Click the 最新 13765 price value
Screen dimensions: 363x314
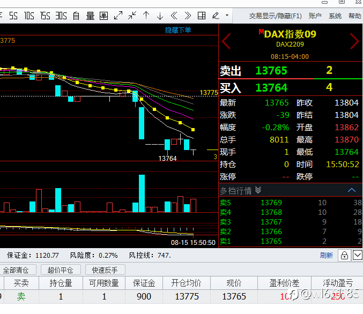tap(277, 102)
